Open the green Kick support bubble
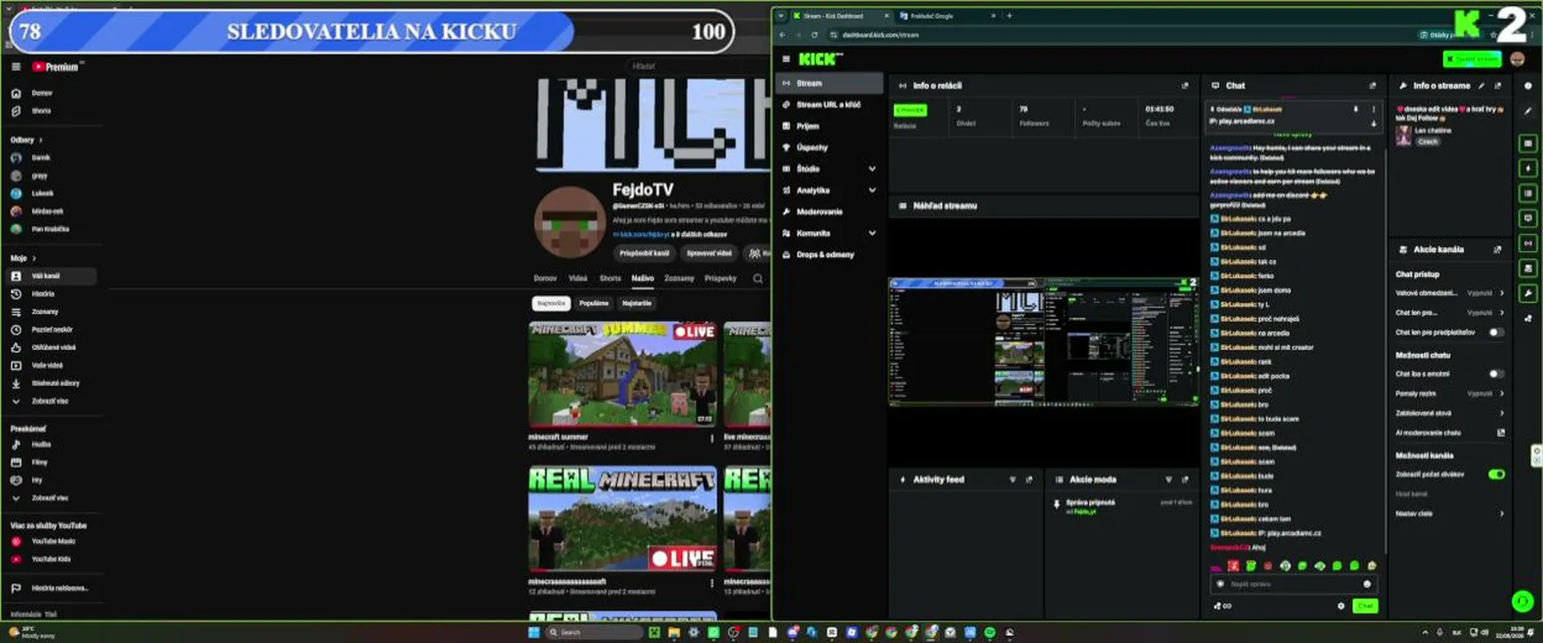Viewport: 1543px width, 643px height. tap(1522, 601)
